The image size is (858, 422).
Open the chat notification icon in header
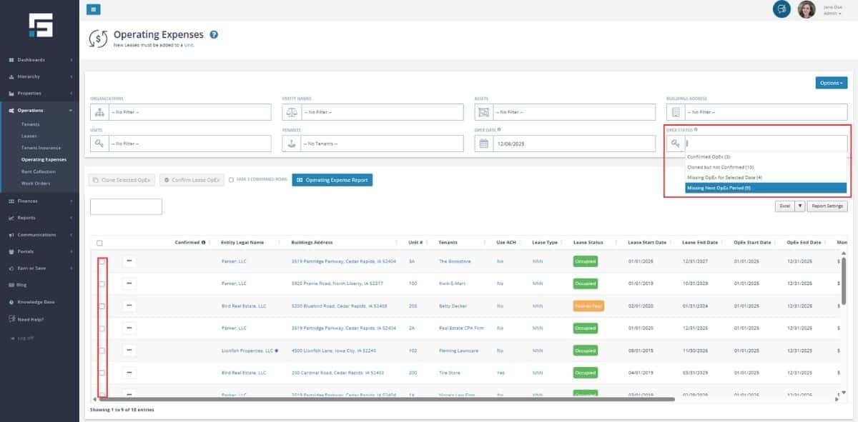pos(781,9)
